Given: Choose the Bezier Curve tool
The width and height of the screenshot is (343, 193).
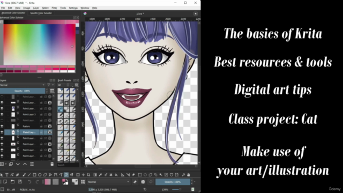Looking at the screenshot, I should click(x=56, y=175).
